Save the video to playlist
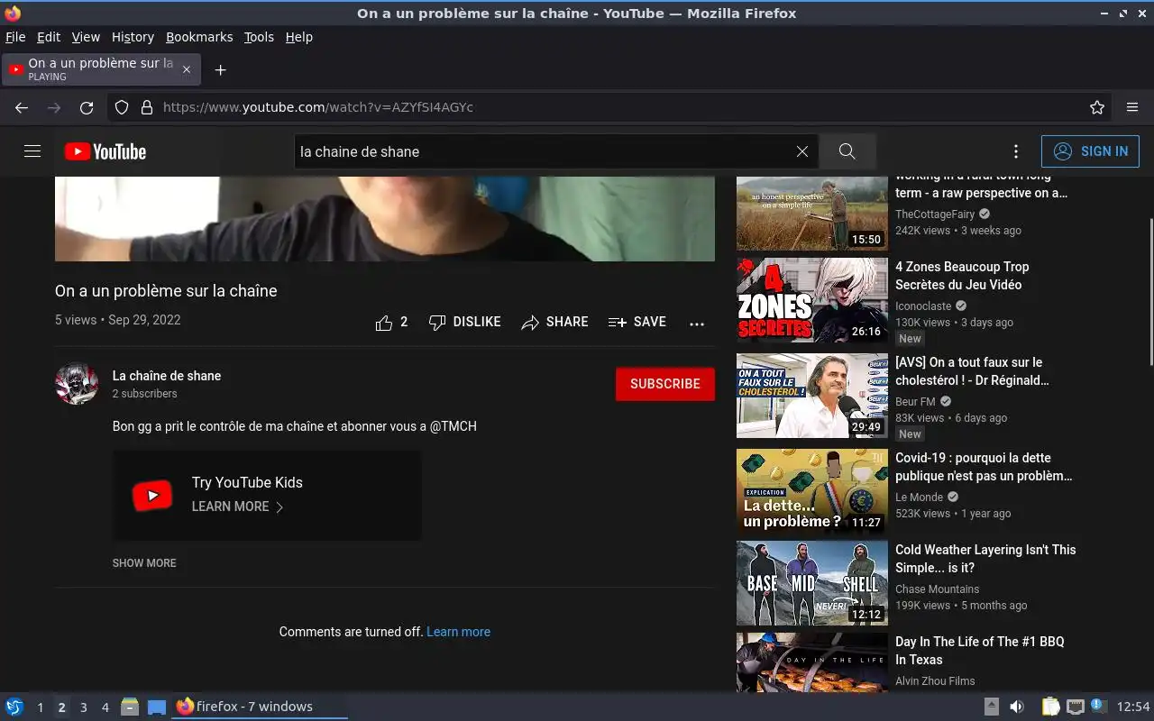Screen dimensions: 1154x721 coord(637,322)
